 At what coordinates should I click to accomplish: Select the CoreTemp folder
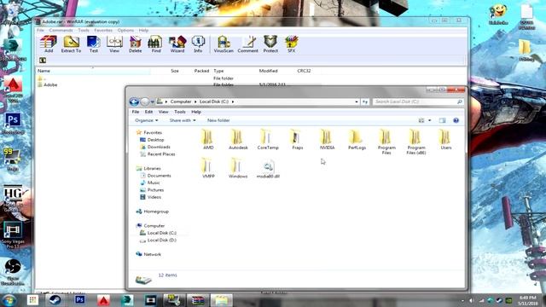click(268, 140)
